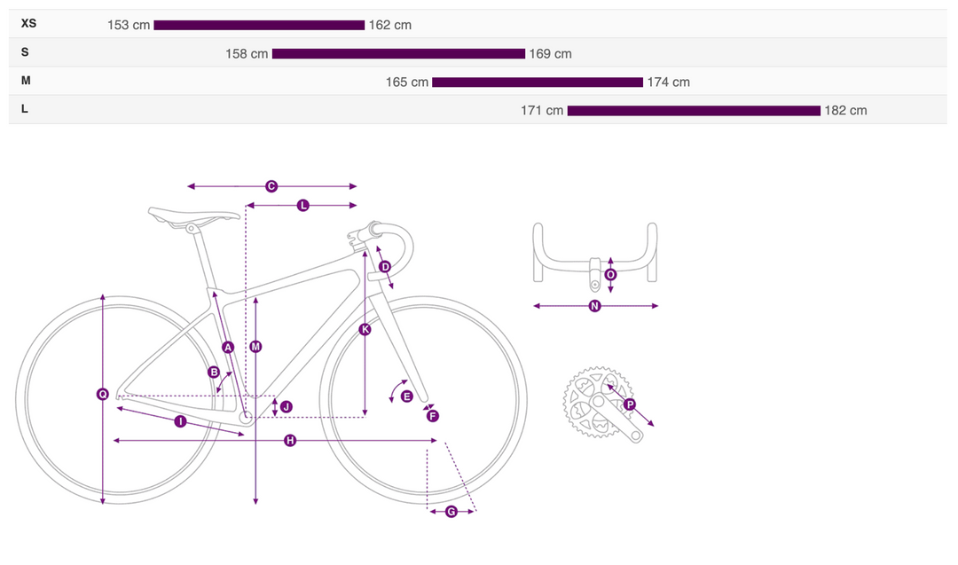This screenshot has height=565, width=958.
Task: Select the B seat angle marker
Action: point(214,373)
